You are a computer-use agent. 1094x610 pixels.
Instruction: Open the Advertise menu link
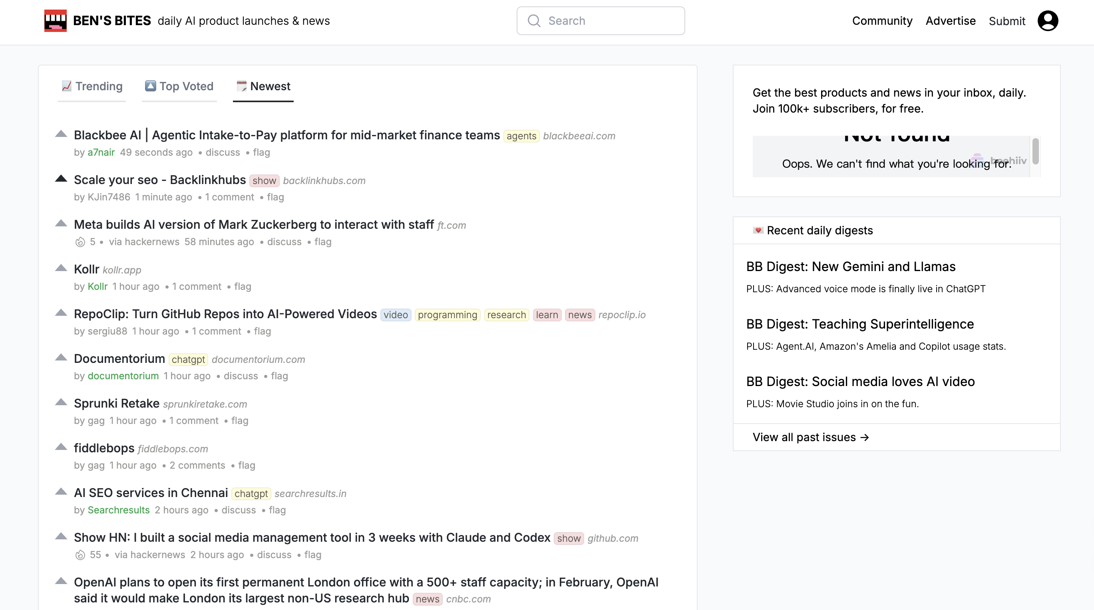tap(951, 21)
